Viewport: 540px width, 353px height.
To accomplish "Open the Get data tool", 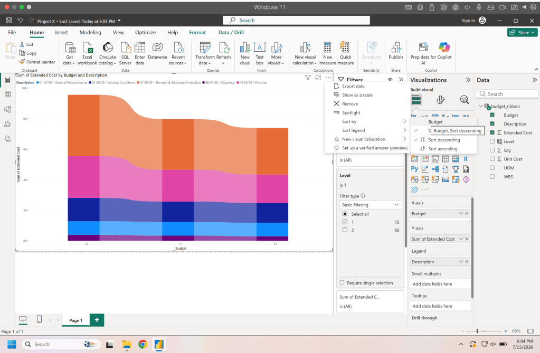I will [70, 53].
